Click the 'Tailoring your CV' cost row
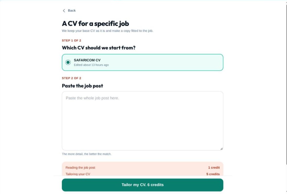287x194 pixels. coord(143,174)
